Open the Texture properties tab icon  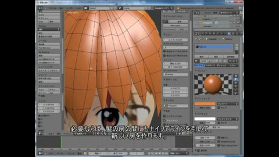pyautogui.click(x=233, y=33)
